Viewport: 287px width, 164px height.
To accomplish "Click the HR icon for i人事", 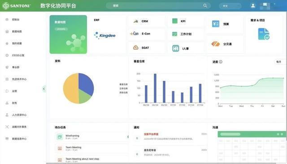I will click(x=176, y=48).
